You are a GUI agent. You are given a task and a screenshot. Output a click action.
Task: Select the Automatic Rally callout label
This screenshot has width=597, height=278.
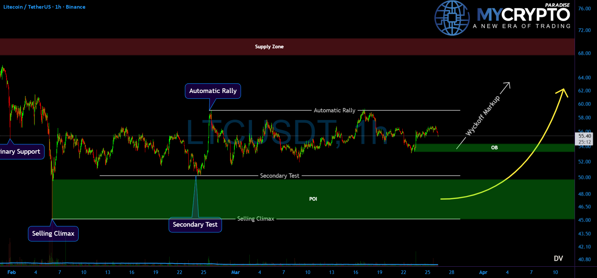click(x=213, y=91)
